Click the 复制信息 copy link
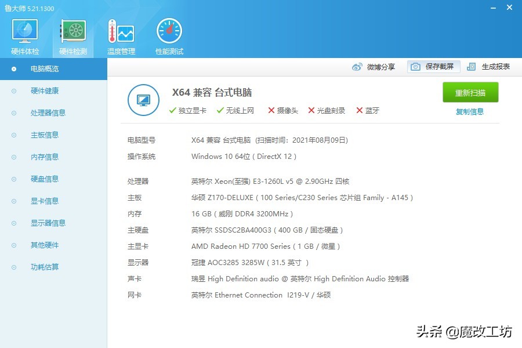This screenshot has height=348, width=522. point(470,111)
